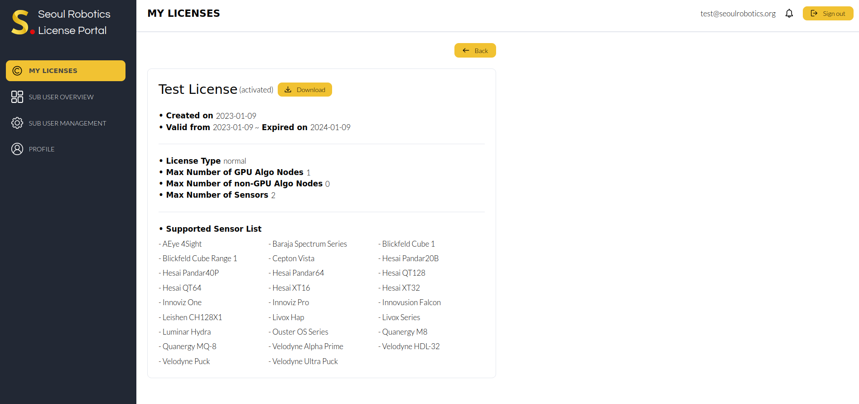Click Velodyne Ultra Puck entry
The image size is (859, 404).
(x=303, y=361)
